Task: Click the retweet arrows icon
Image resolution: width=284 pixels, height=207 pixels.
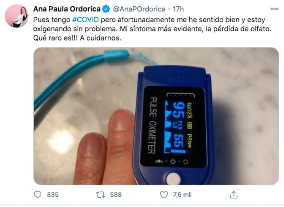Action: coord(100,195)
